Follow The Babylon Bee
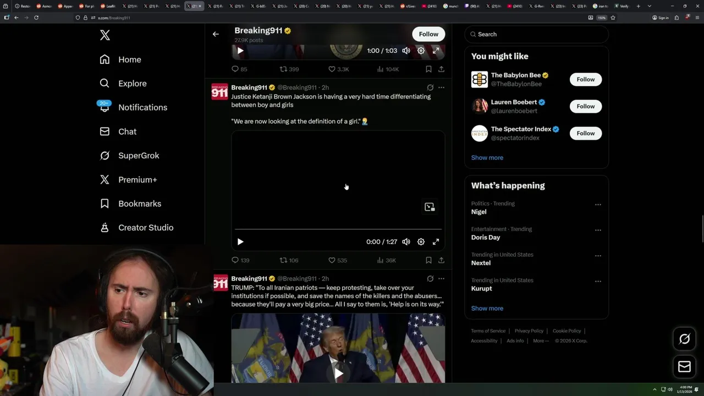Image resolution: width=704 pixels, height=396 pixels. tap(586, 79)
